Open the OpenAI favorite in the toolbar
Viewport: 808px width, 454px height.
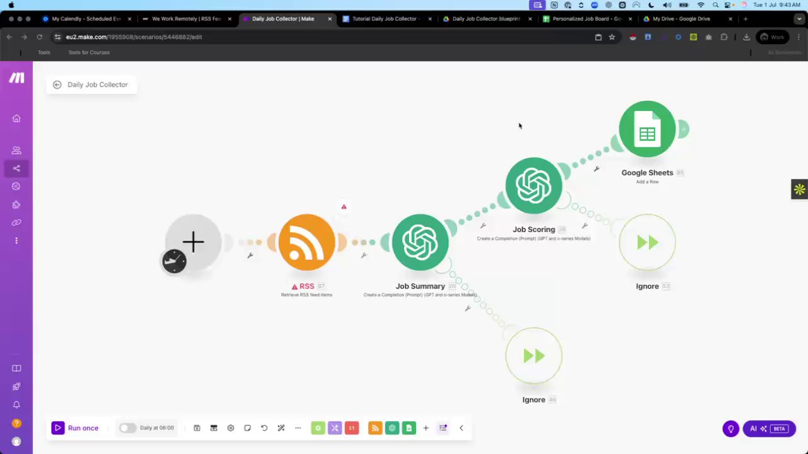point(392,428)
